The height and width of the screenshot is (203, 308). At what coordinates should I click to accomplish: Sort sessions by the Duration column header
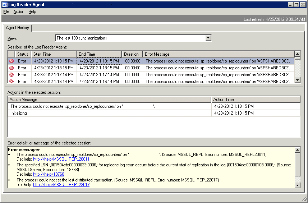(132, 54)
